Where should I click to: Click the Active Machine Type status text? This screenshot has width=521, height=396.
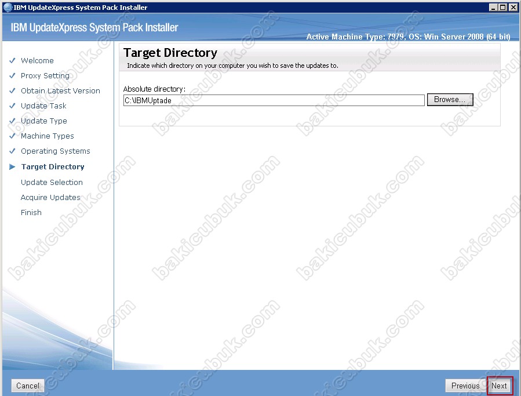(408, 37)
